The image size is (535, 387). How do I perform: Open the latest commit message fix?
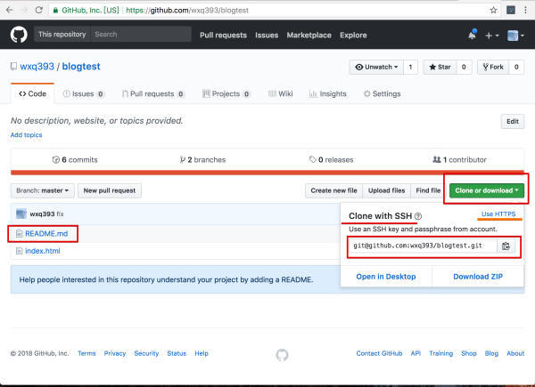60,214
